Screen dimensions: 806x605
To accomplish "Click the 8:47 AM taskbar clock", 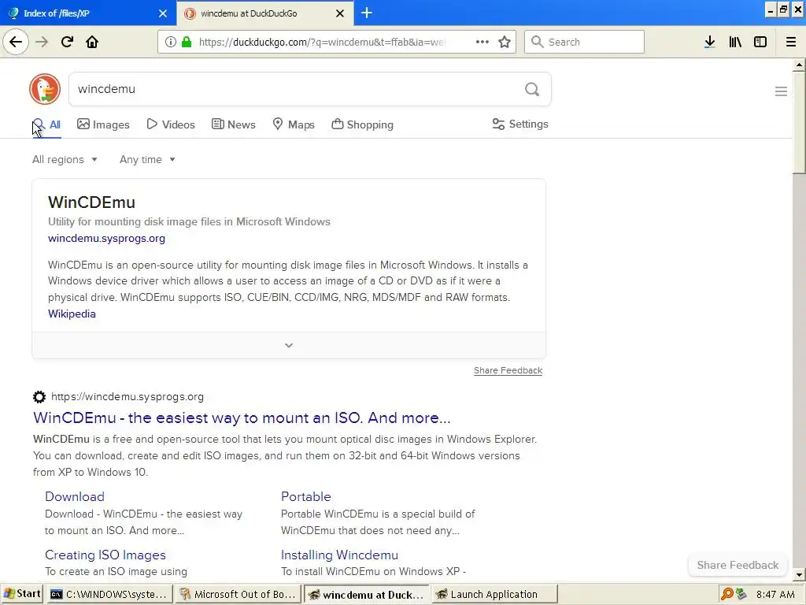I will pyautogui.click(x=775, y=594).
